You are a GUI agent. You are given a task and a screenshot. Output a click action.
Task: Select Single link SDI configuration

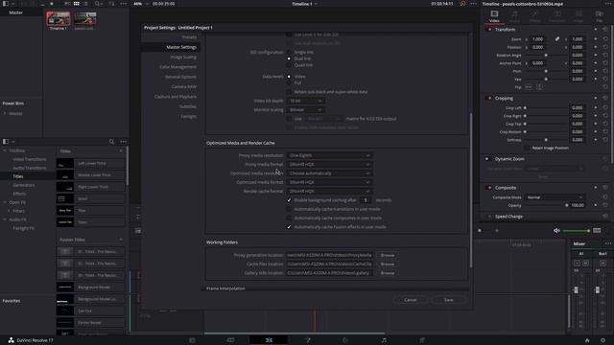[289, 52]
